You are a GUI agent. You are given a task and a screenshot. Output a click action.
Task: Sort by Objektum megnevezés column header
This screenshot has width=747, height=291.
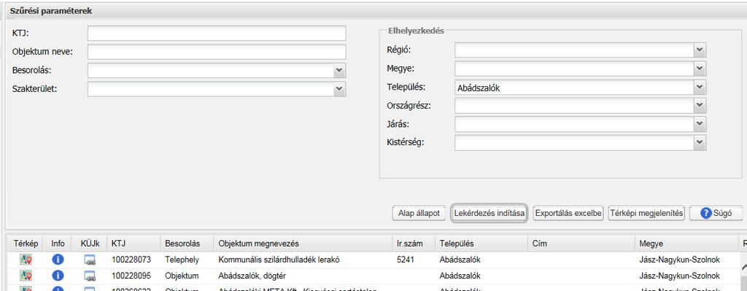pyautogui.click(x=303, y=244)
